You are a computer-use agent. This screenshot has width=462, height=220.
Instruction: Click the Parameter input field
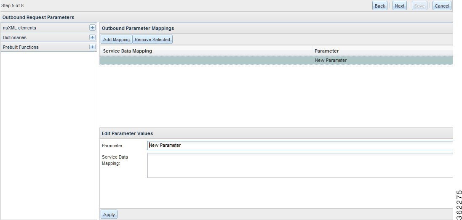pyautogui.click(x=300, y=146)
